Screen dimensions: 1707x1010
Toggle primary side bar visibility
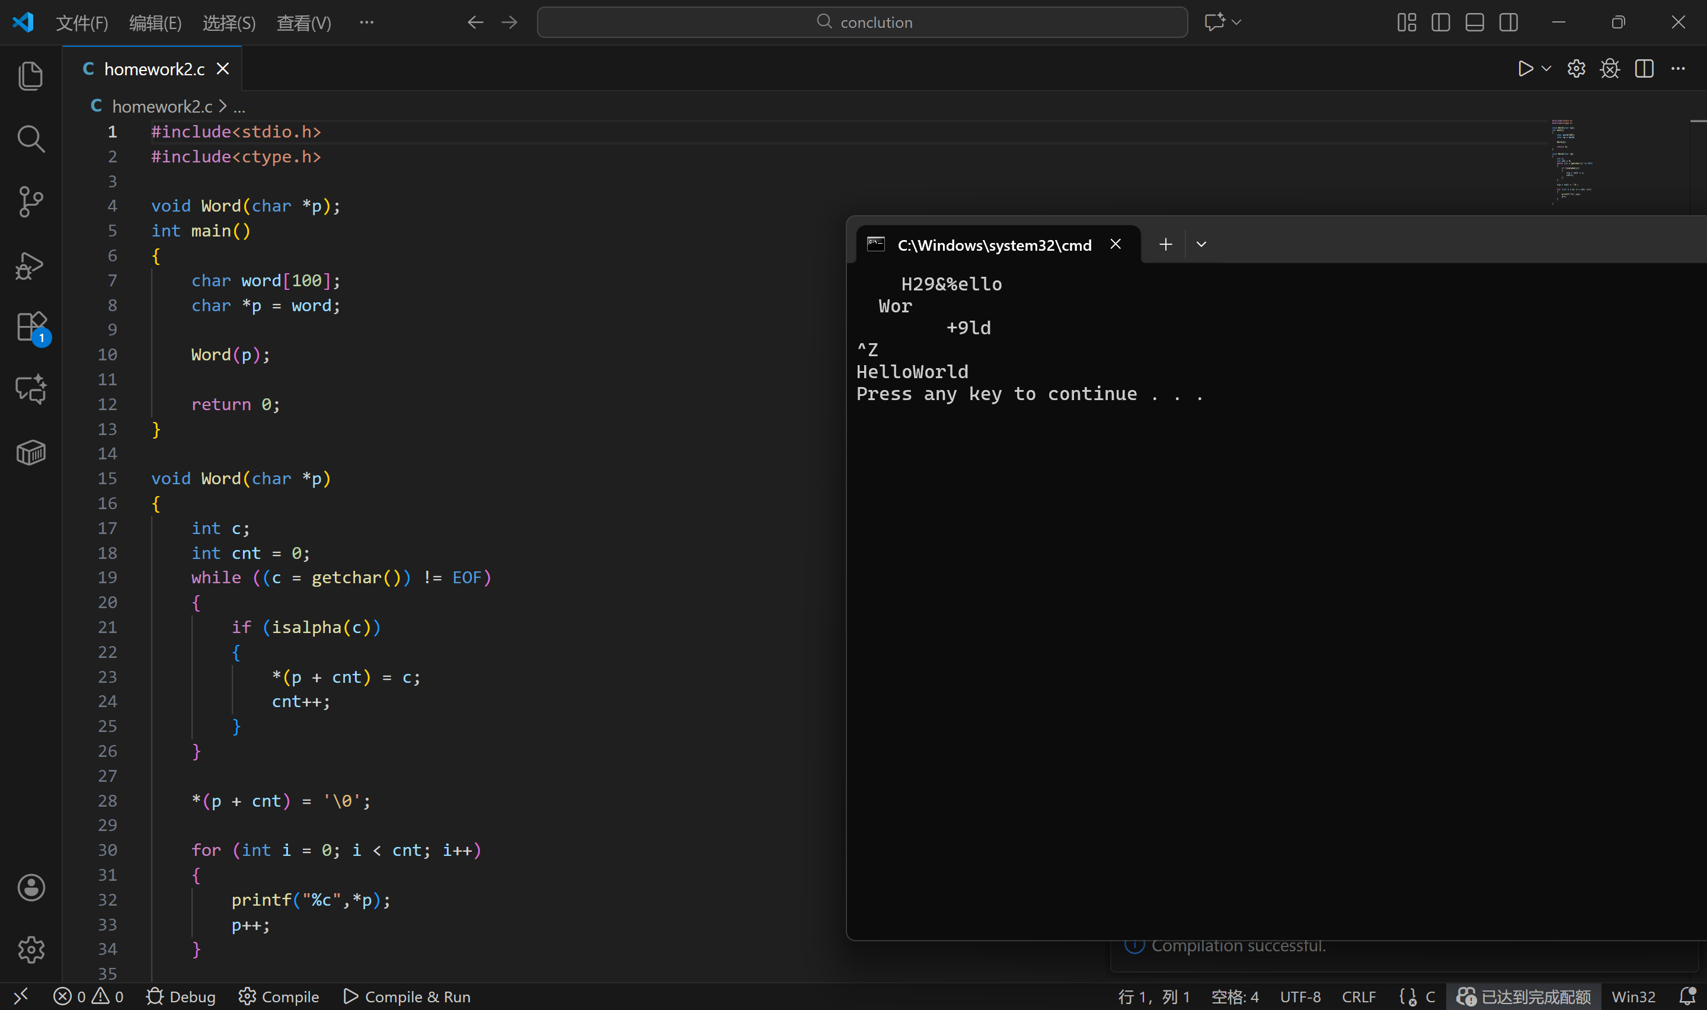(1440, 23)
